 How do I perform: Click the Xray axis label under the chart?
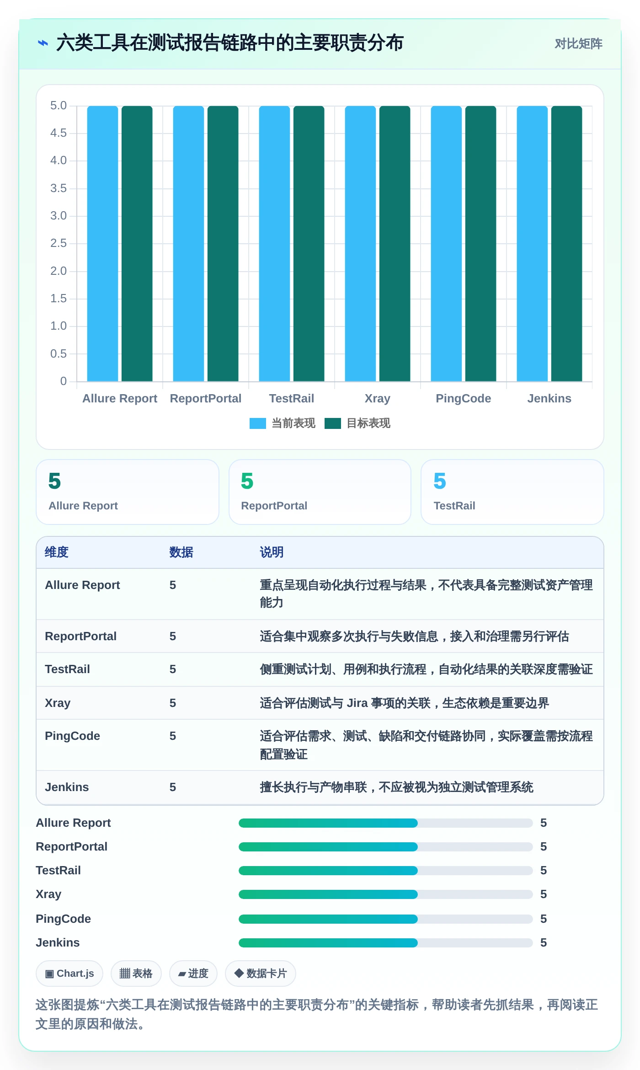[x=378, y=399]
